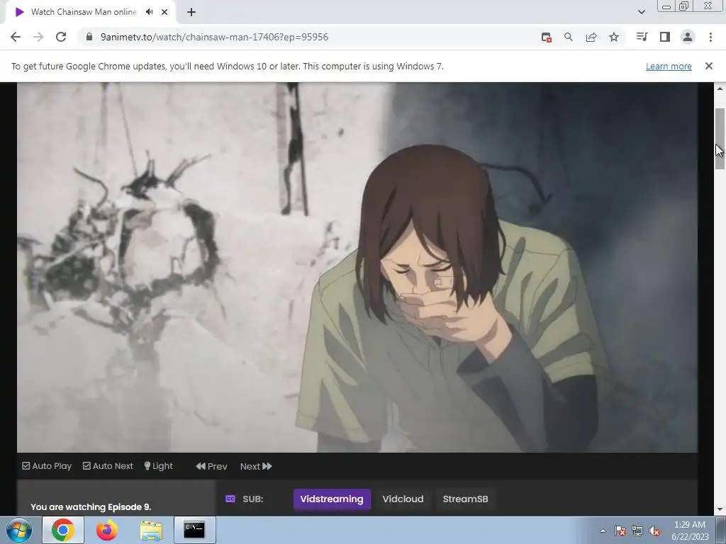Viewport: 726px width, 544px height.
Task: Open the Windows Start menu
Action: point(19,530)
